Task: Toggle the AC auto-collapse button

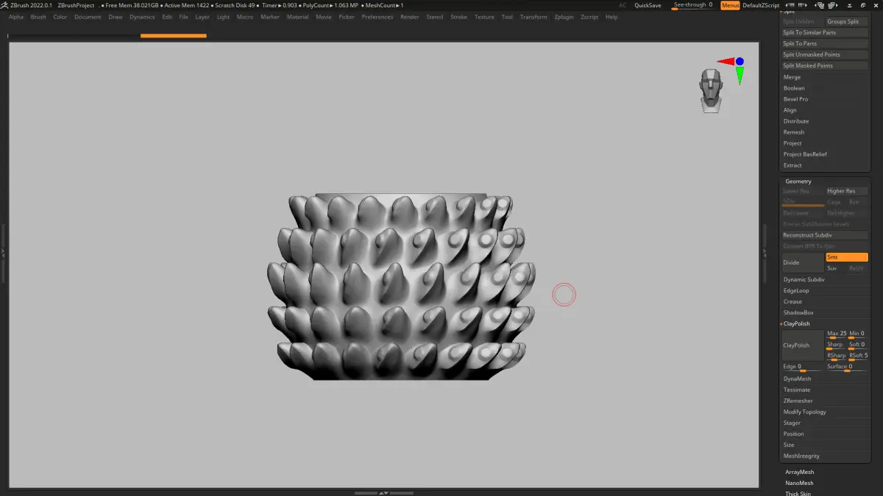Action: pyautogui.click(x=623, y=5)
